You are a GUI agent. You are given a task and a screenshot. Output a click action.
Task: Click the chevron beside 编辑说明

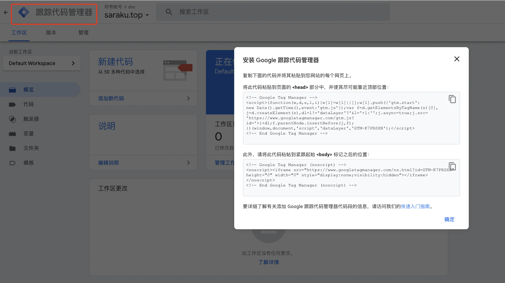pos(188,163)
